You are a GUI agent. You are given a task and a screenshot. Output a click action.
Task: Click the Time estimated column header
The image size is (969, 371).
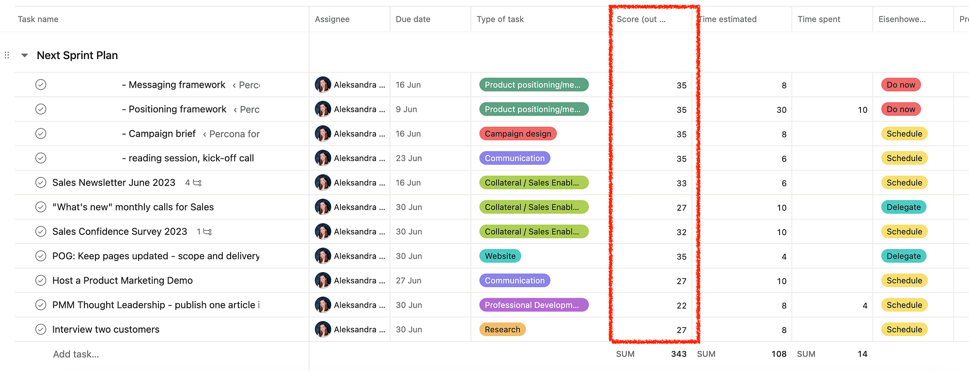tap(728, 19)
